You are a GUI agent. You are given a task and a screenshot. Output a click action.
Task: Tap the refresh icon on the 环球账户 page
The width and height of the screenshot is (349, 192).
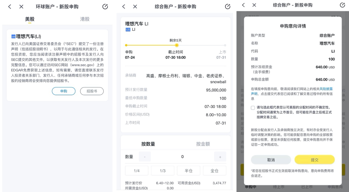pos(105,7)
